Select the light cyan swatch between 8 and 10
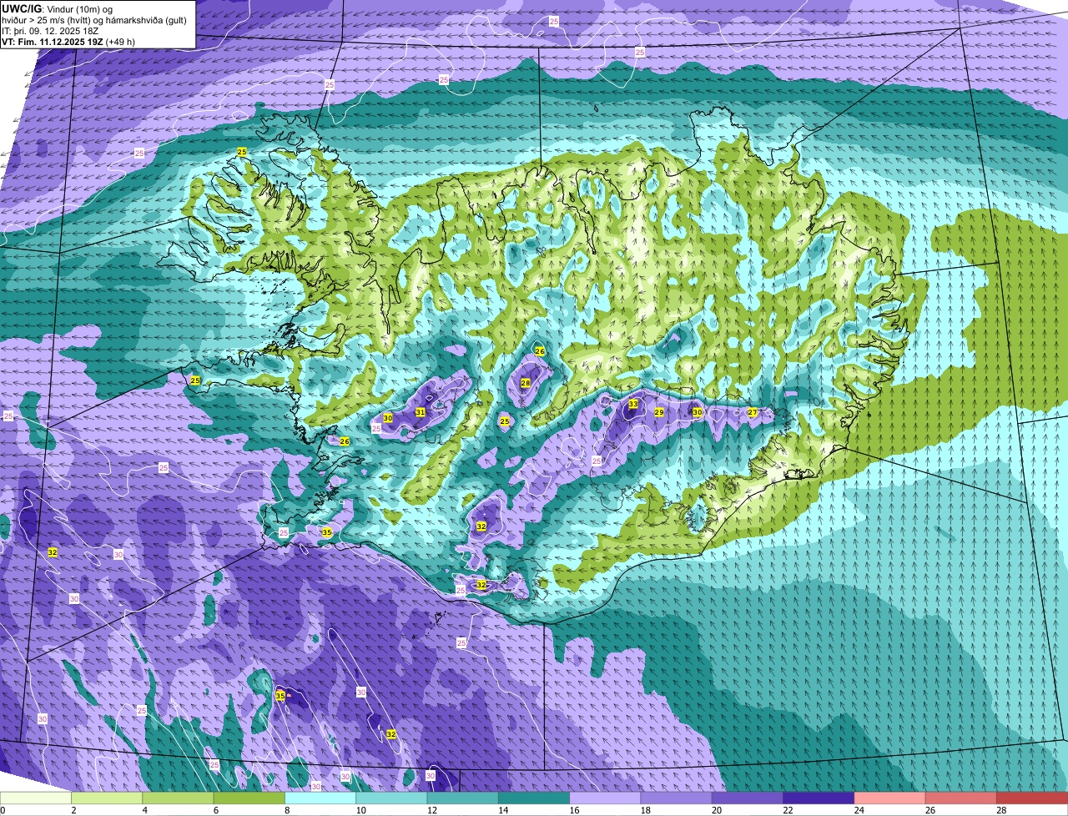The width and height of the screenshot is (1068, 816). [320, 798]
